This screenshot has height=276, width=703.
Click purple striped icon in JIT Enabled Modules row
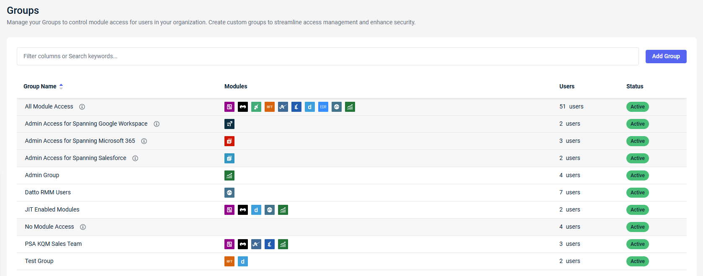tap(229, 210)
